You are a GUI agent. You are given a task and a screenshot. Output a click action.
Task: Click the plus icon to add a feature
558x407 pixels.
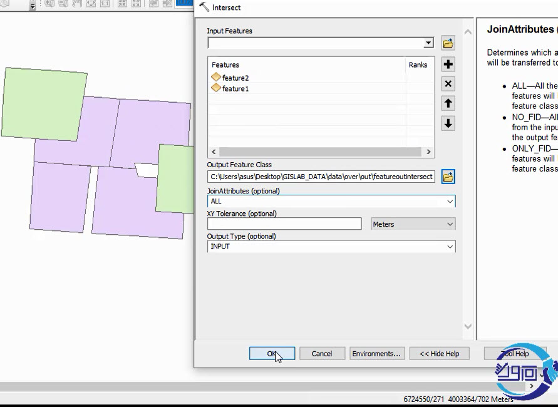point(448,64)
